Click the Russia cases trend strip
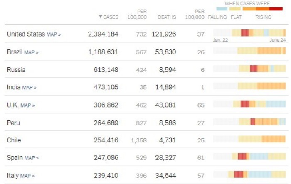This screenshot has height=184, width=291. (x=249, y=69)
